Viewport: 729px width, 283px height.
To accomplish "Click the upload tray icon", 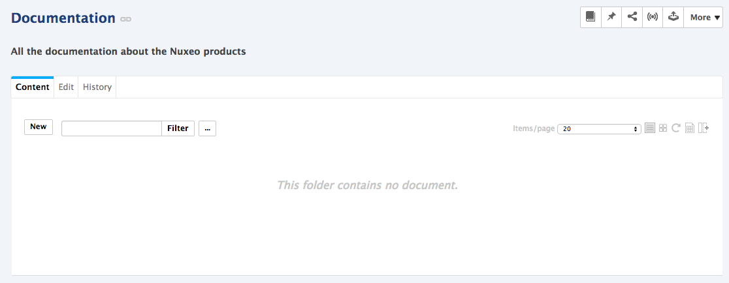I will [673, 17].
